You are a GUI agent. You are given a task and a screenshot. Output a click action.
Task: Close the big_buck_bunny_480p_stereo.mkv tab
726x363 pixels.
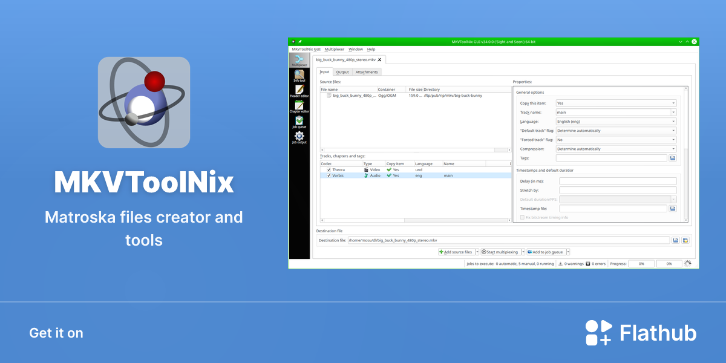point(379,60)
